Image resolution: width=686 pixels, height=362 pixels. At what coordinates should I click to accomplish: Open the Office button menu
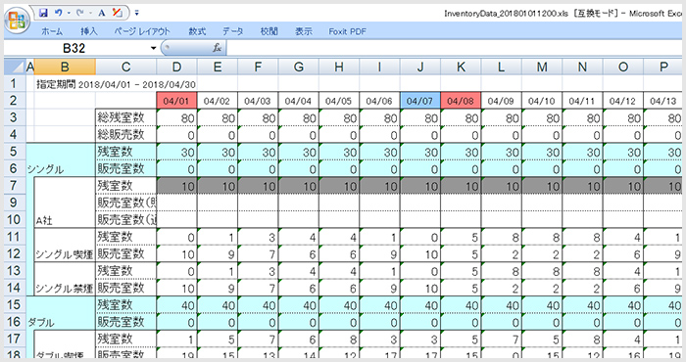pyautogui.click(x=17, y=21)
